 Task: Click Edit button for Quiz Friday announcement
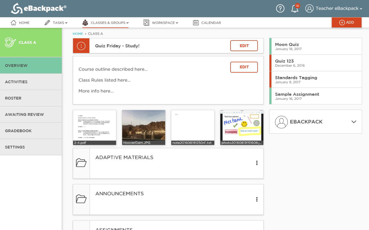tap(244, 46)
